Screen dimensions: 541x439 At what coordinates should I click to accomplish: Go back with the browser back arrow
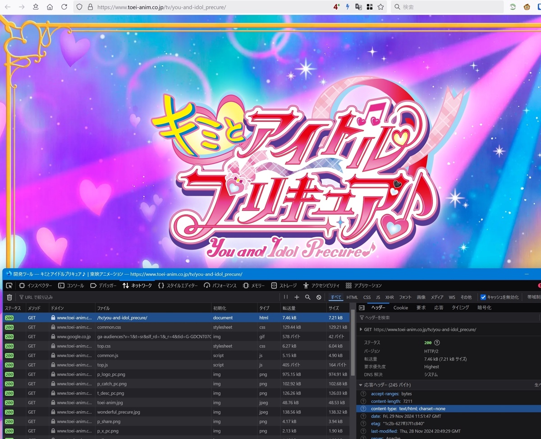click(8, 7)
